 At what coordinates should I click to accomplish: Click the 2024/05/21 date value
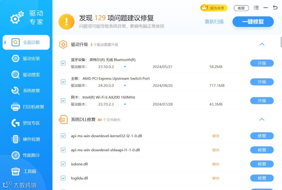pos(163,67)
